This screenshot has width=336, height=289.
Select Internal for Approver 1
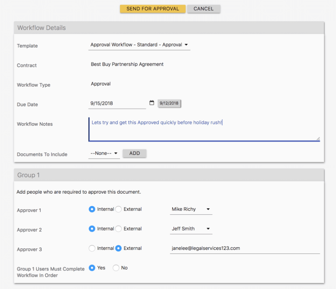(x=92, y=209)
